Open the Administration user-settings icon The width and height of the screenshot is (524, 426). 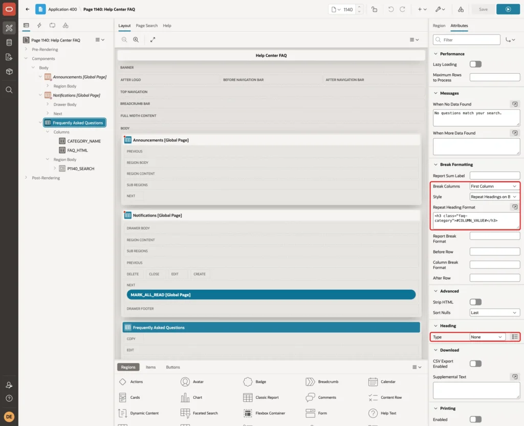coord(9,385)
